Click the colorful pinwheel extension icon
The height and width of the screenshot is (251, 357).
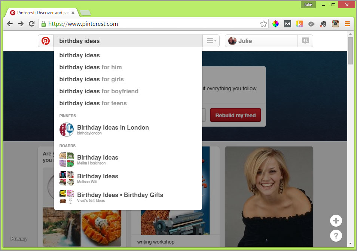[275, 24]
